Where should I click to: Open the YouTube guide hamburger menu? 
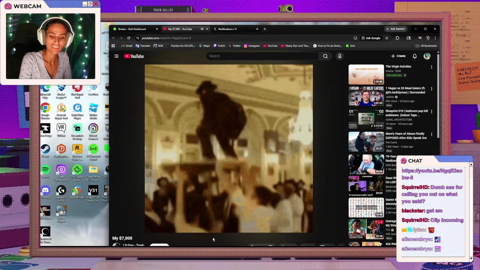pyautogui.click(x=117, y=56)
